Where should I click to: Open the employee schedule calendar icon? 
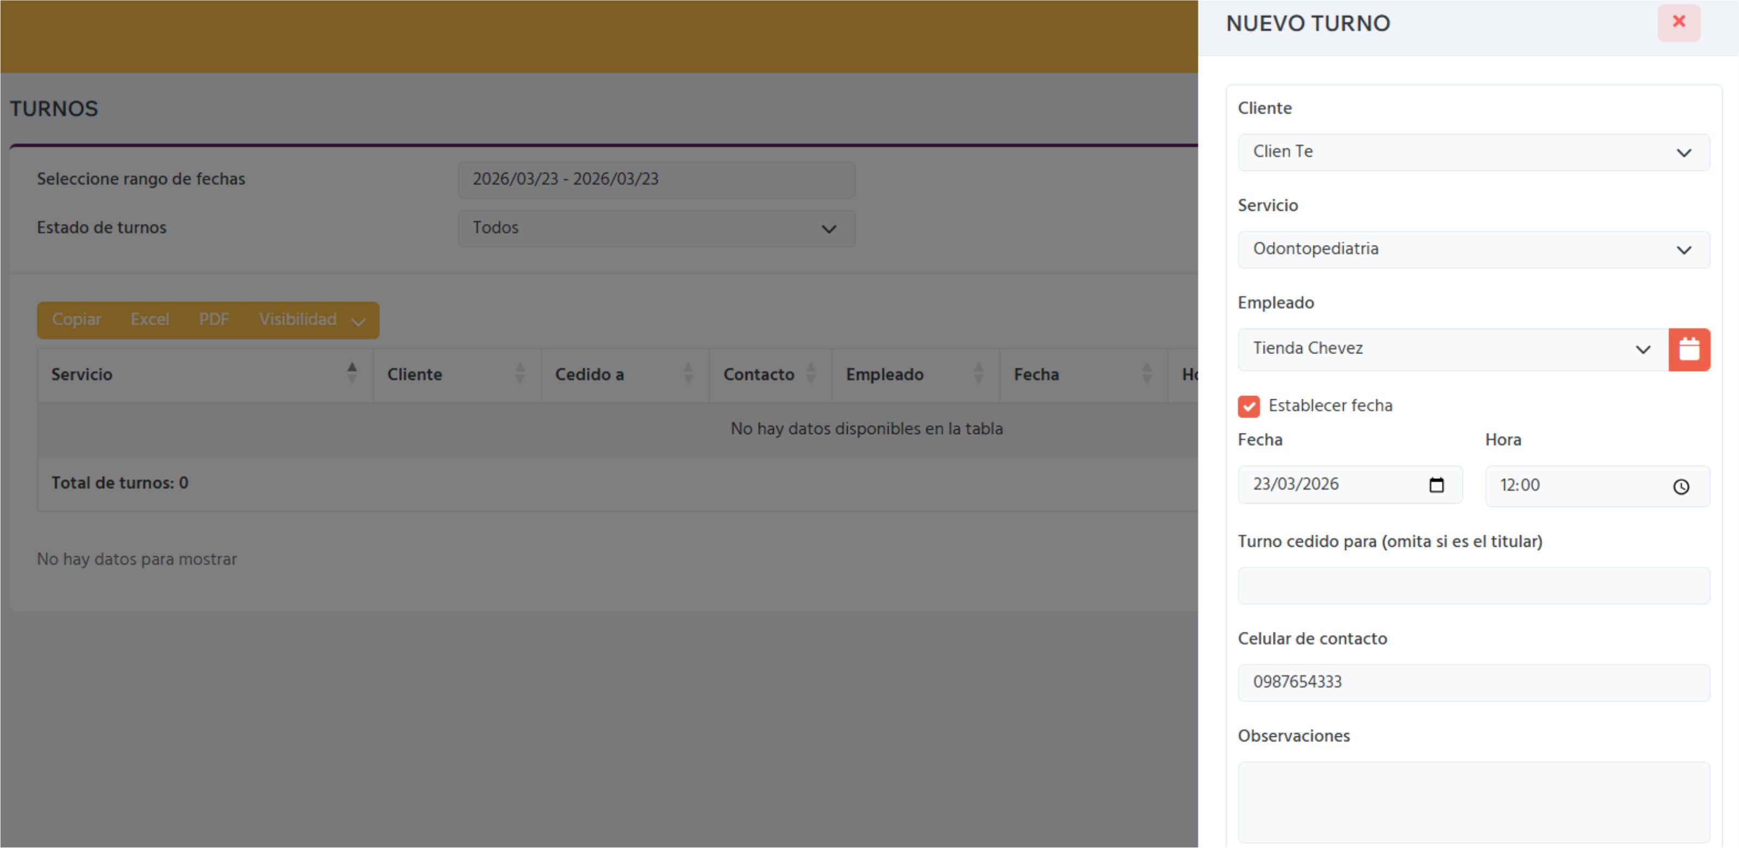coord(1691,349)
